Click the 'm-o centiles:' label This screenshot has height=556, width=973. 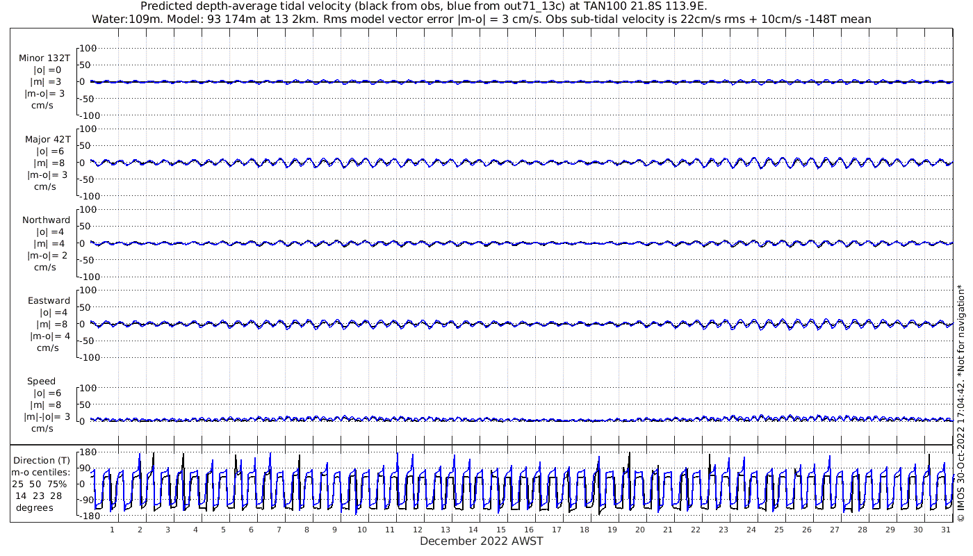[40, 472]
